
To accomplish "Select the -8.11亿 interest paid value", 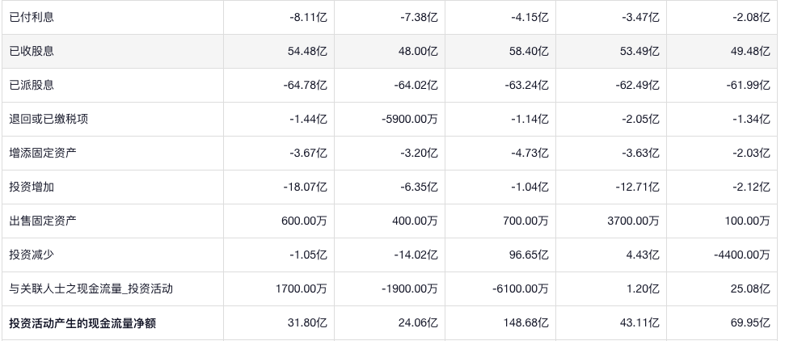I will coord(308,17).
